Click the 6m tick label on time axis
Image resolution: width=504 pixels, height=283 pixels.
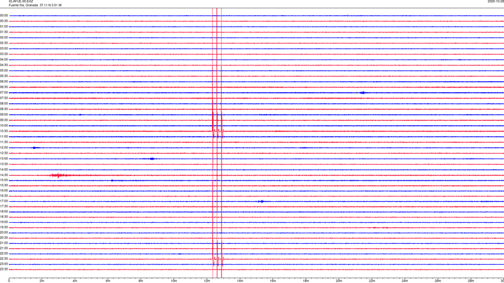pos(108,281)
